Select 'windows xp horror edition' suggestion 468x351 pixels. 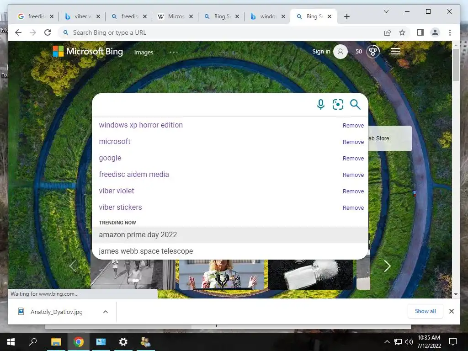coord(141,125)
